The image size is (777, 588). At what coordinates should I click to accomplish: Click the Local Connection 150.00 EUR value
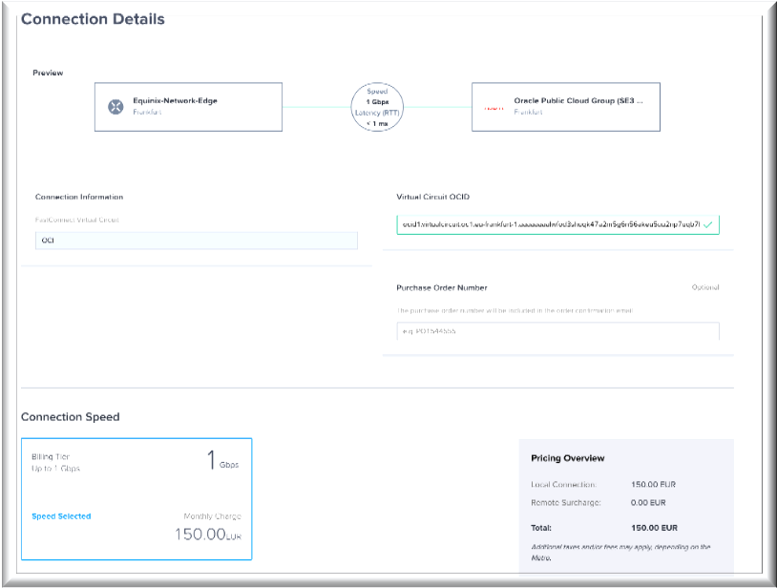coord(654,485)
